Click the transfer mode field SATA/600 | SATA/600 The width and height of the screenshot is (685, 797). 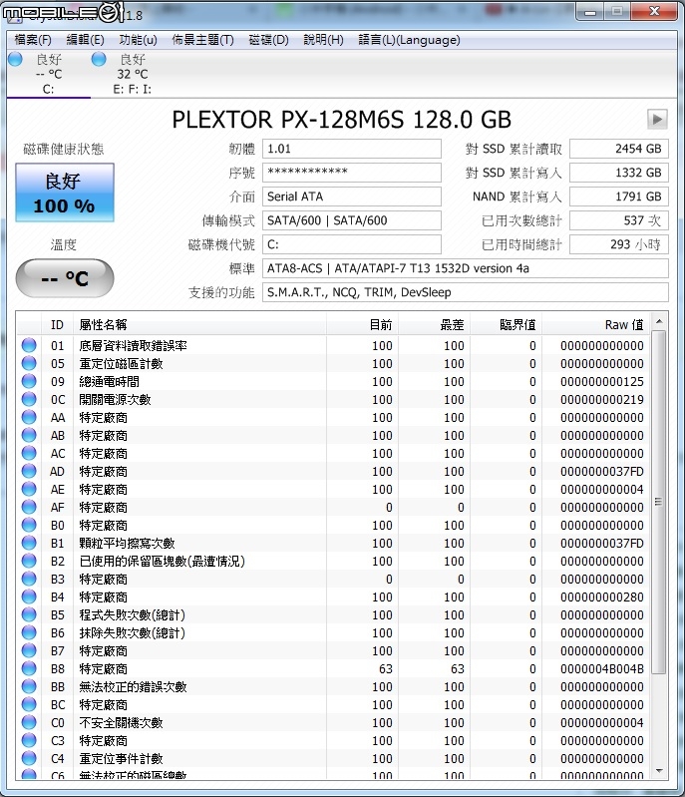point(352,220)
